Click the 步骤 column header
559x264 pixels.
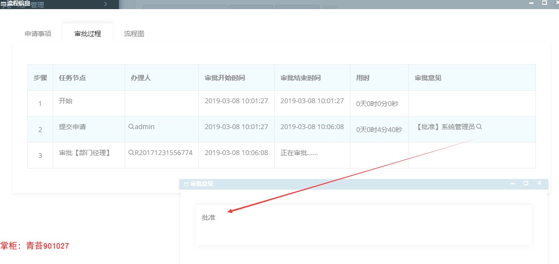[40, 77]
